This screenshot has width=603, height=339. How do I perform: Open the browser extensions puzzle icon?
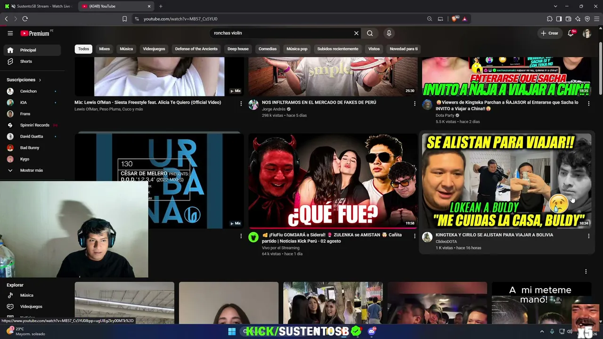coord(549,19)
